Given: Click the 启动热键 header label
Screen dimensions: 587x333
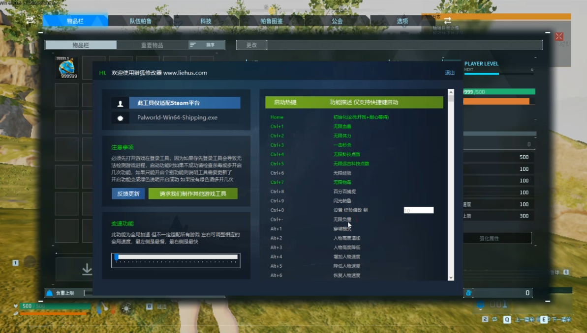Looking at the screenshot, I should pyautogui.click(x=285, y=102).
